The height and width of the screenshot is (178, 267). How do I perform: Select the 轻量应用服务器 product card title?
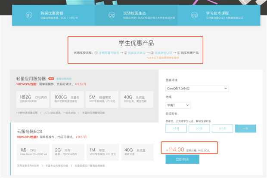(x=31, y=79)
